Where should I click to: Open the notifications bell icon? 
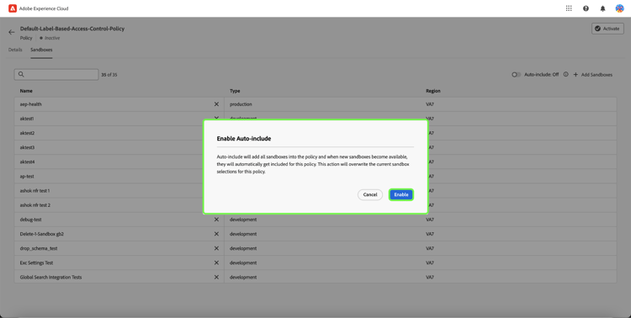602,8
